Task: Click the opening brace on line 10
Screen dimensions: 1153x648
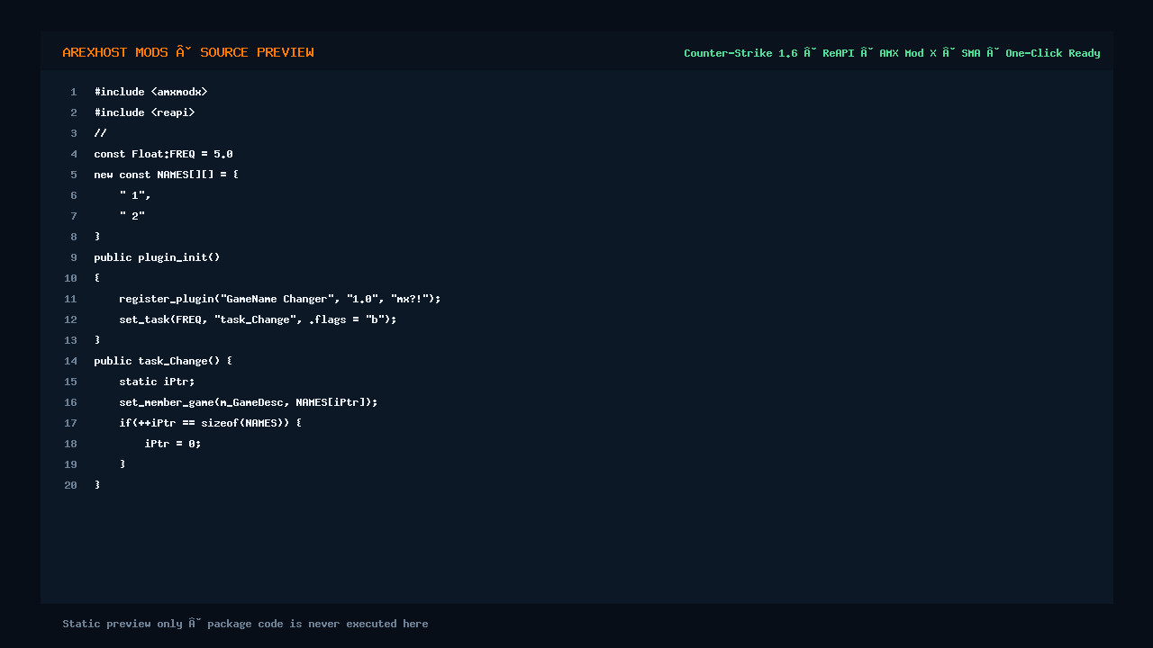Action: (97, 278)
